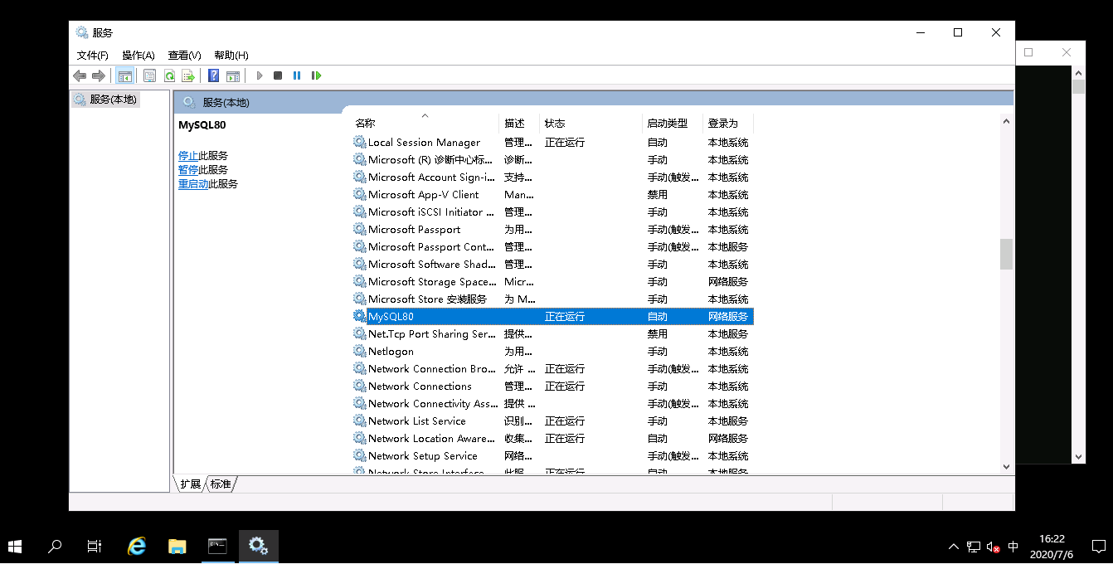The image size is (1113, 564).
Task: Click gear icon beside Network Connectivity Assistant
Action: (359, 403)
